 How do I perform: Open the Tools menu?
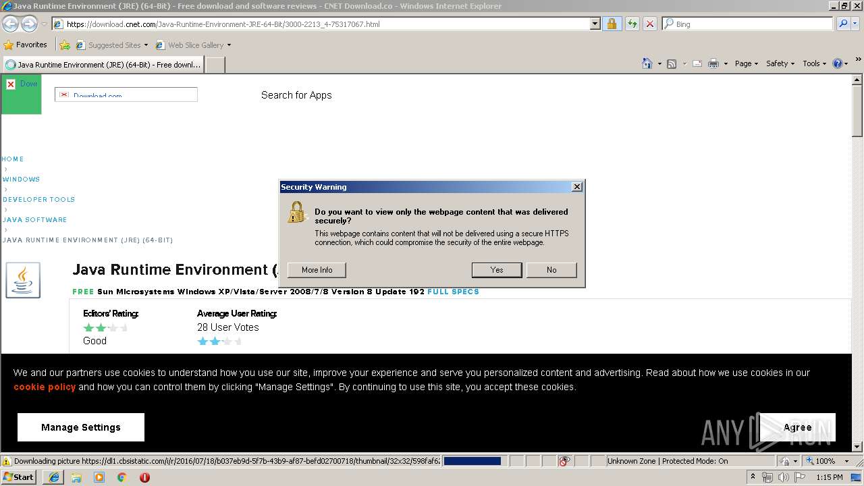tap(815, 63)
